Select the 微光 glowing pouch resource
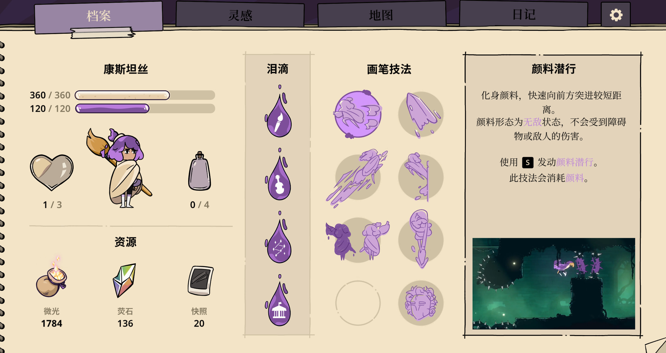The width and height of the screenshot is (666, 353). tap(52, 277)
